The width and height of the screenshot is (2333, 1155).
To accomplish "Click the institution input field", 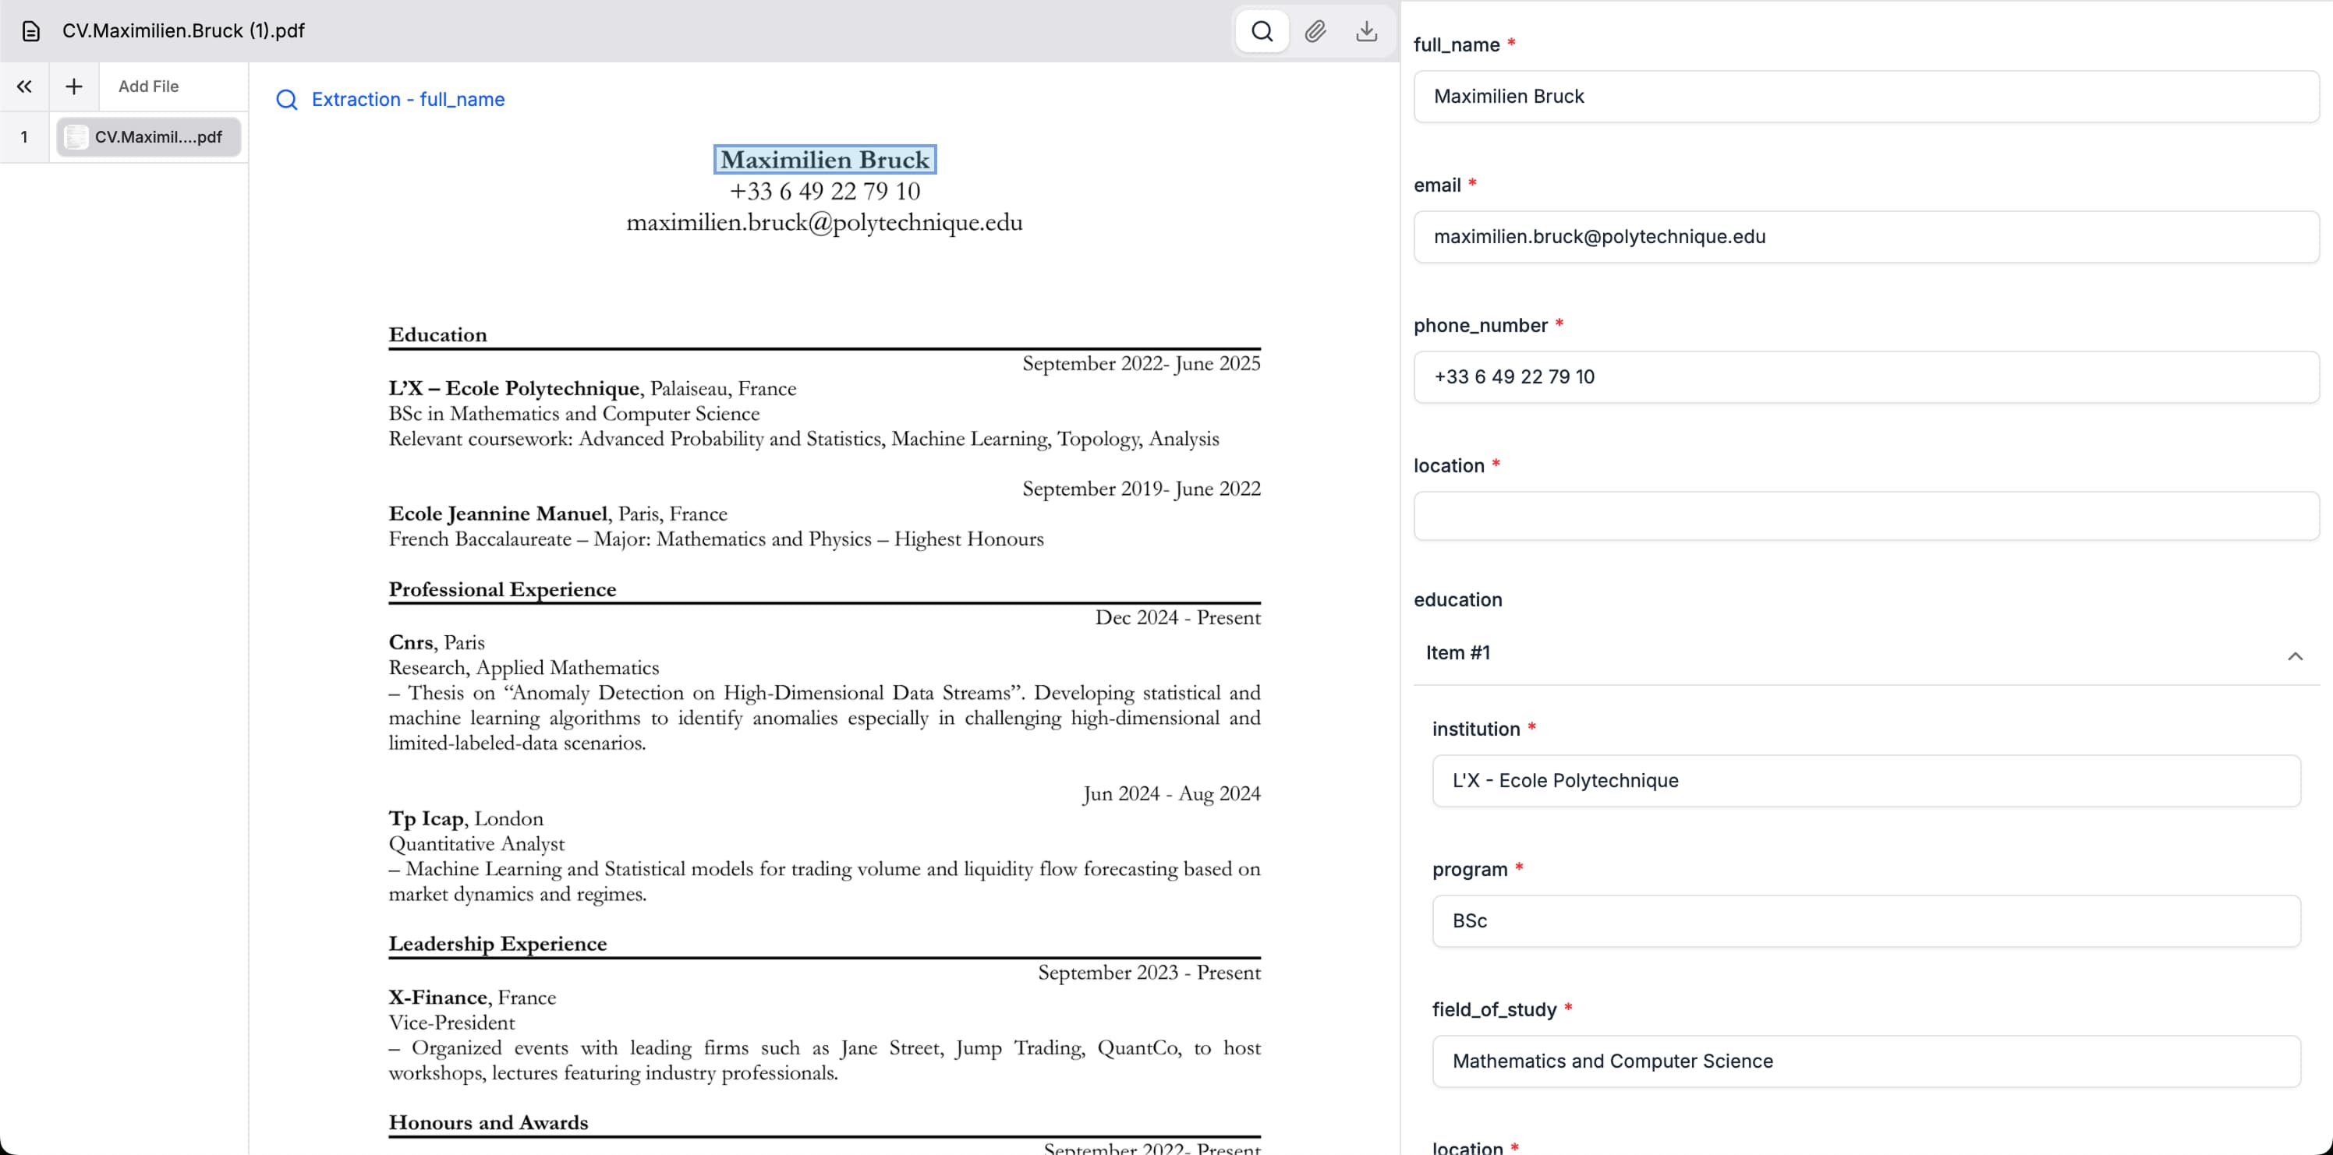I will [1866, 781].
